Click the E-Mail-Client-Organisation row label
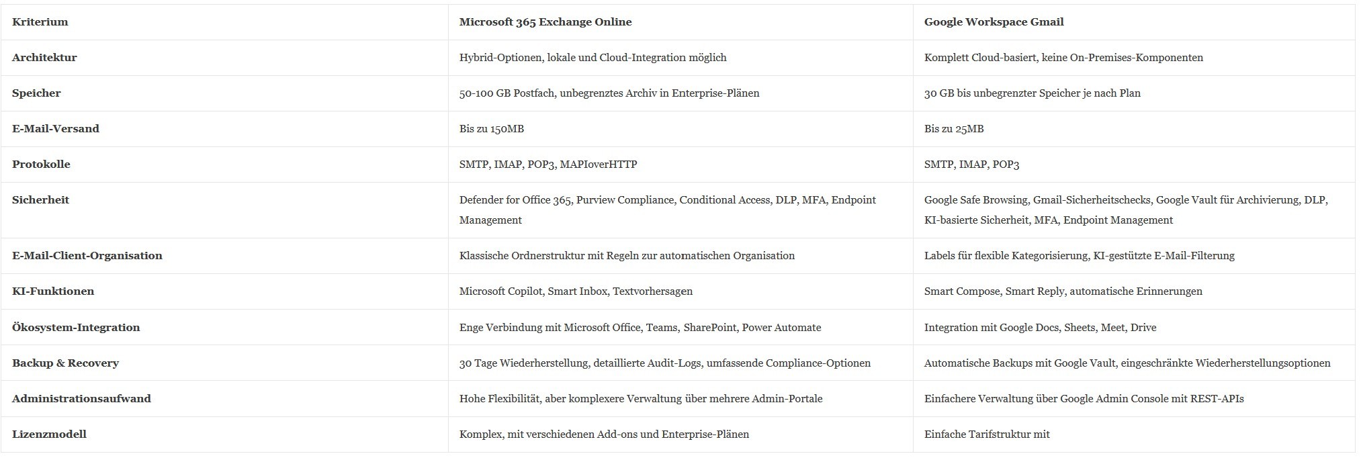This screenshot has width=1361, height=458. 87,256
